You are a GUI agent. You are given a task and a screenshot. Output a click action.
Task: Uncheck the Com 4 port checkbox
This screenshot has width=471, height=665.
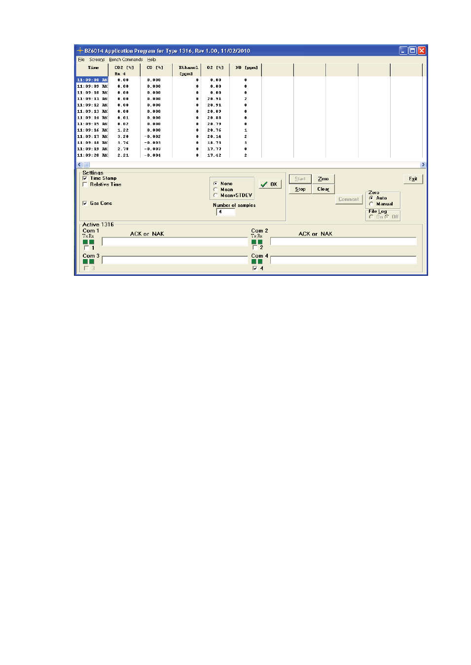point(255,268)
